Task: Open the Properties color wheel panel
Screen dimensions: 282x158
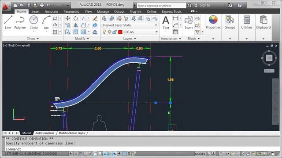Action: pyautogui.click(x=213, y=22)
